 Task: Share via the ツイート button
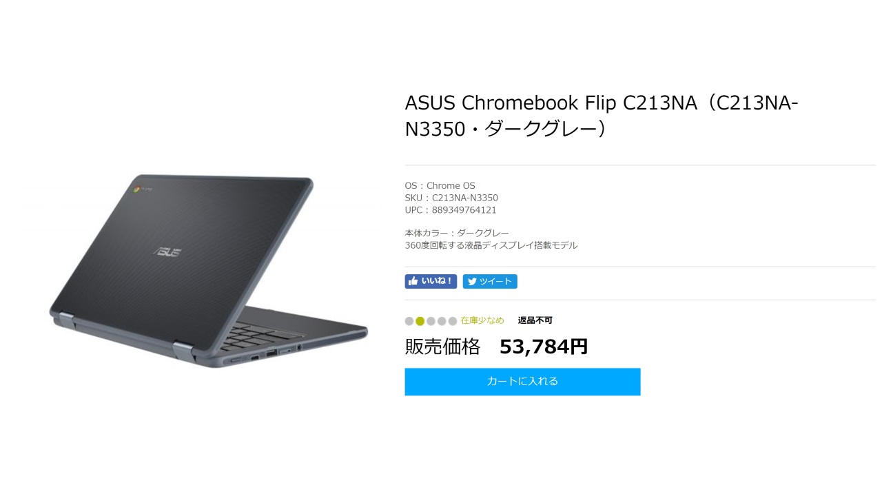click(x=490, y=281)
